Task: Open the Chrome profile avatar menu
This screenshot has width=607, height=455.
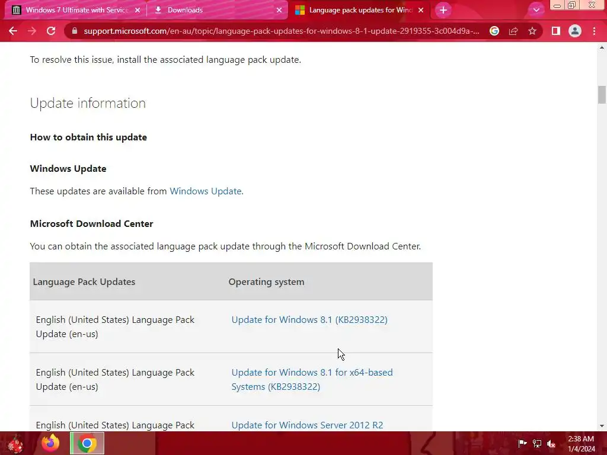Action: (x=575, y=31)
